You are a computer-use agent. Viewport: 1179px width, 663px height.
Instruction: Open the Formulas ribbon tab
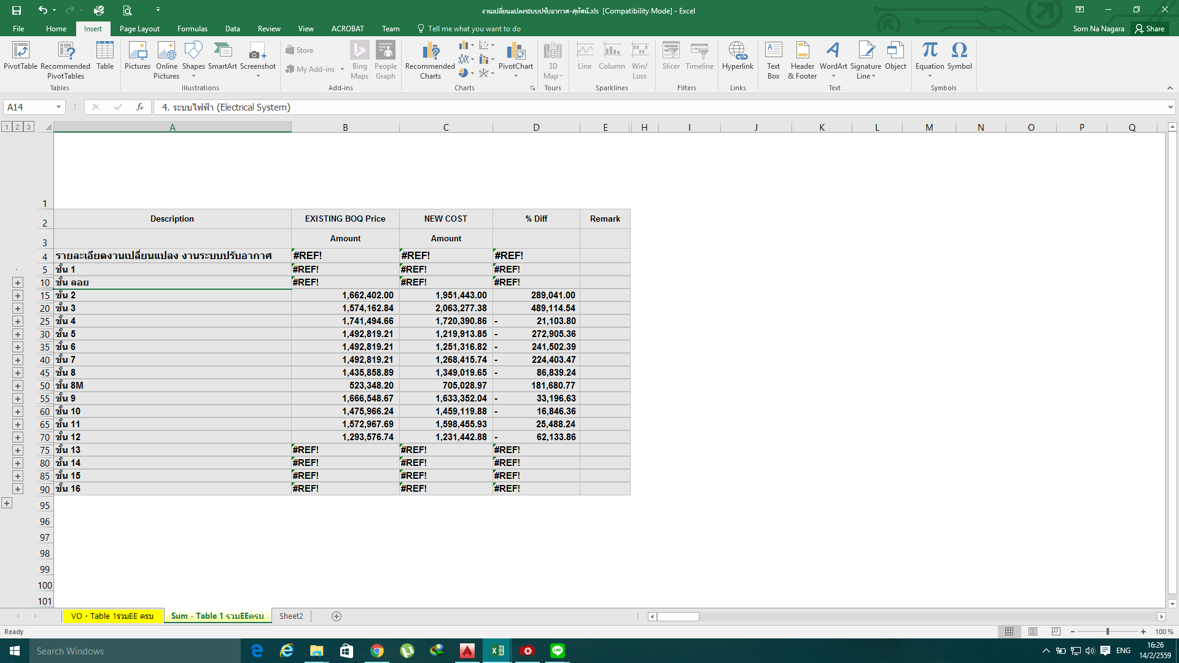click(x=192, y=29)
